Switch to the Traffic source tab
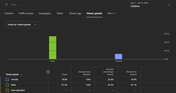Image resolution: width=176 pixels, height=93 pixels. pos(26,13)
